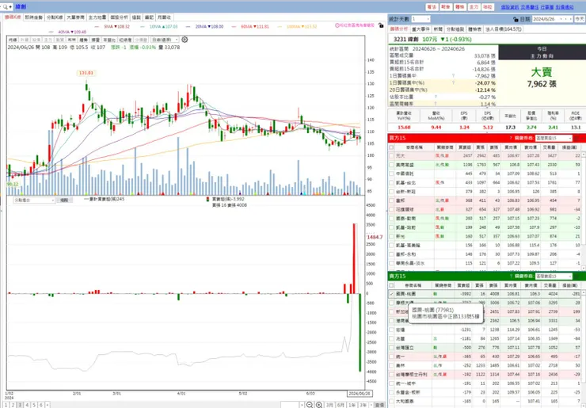The image size is (586, 408).
Task: Open the 分點進出 dropdown under the chart
Action: [x=34, y=200]
